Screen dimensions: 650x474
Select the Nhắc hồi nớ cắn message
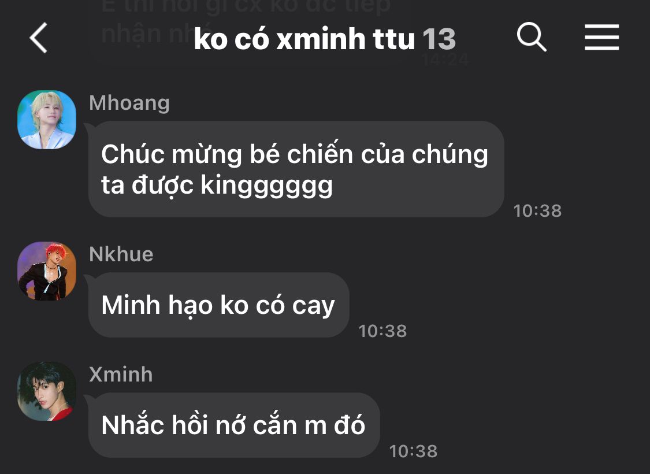point(234,425)
